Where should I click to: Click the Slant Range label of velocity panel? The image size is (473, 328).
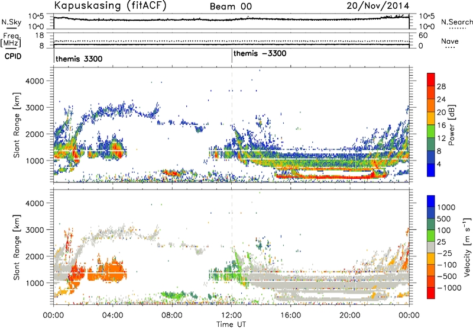[17, 247]
